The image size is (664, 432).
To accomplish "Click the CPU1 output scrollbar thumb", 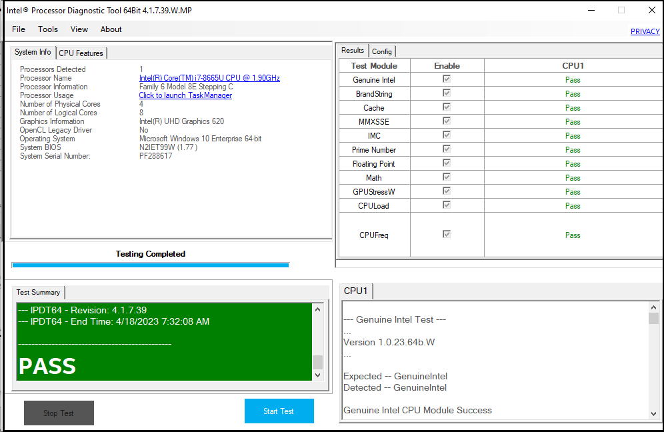I will (x=653, y=318).
